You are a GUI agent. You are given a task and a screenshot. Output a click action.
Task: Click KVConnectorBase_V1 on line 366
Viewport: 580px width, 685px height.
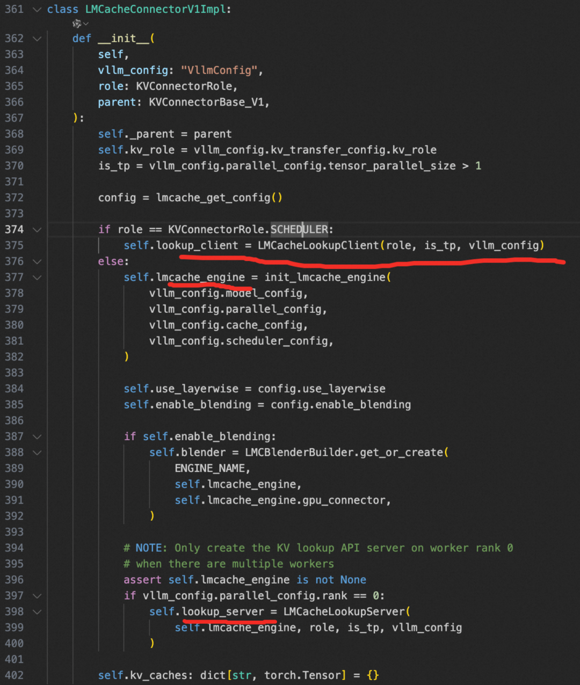(x=207, y=102)
